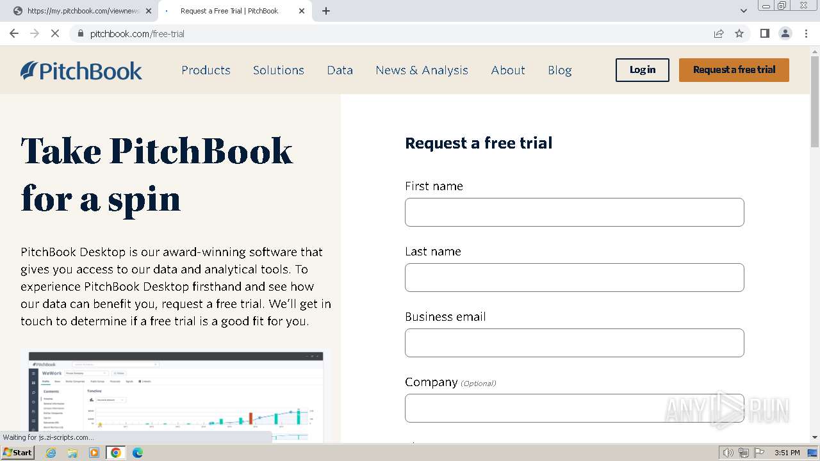820x461 pixels.
Task: Click the volume speaker tray icon
Action: click(x=728, y=453)
